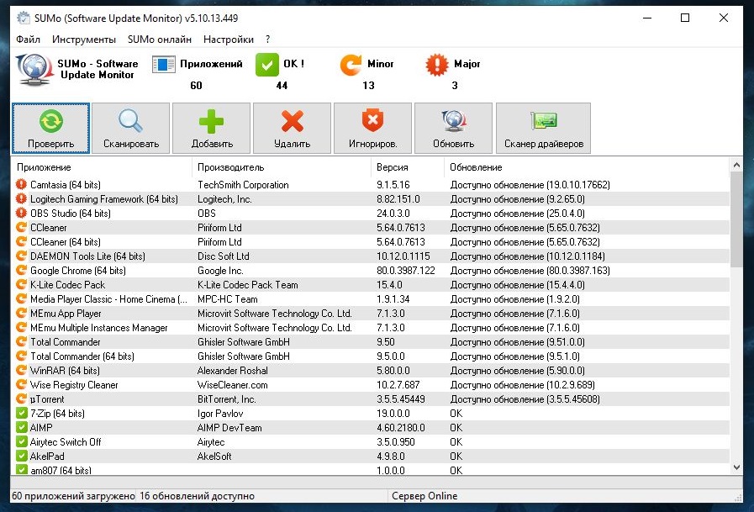Open the Файл menu
Viewport: 754px width, 512px height.
click(28, 40)
